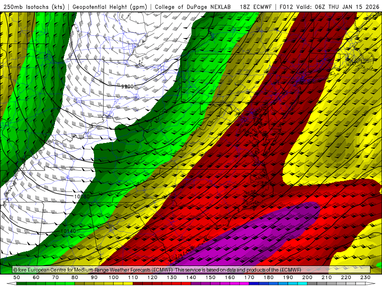The image size is (382, 286).
Task: Click the 200 knot scale label
Action: pos(307,277)
